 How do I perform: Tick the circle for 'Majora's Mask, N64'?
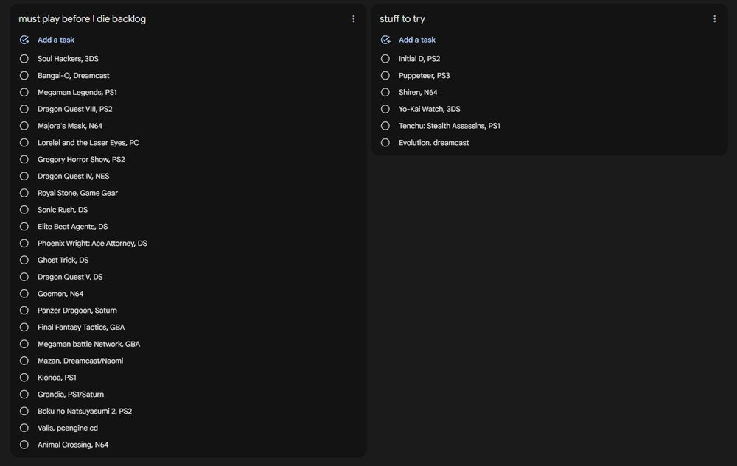(24, 126)
